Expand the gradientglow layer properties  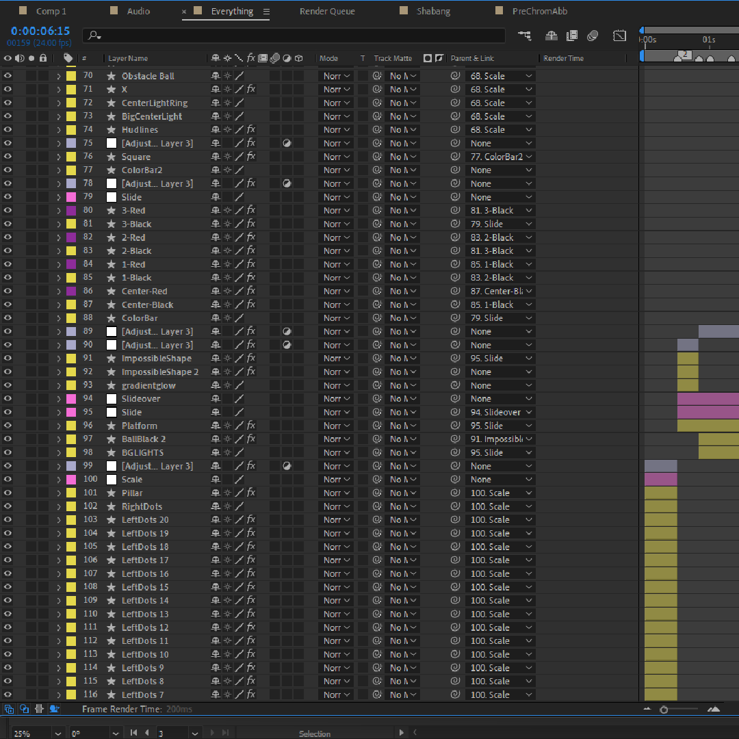pyautogui.click(x=58, y=385)
